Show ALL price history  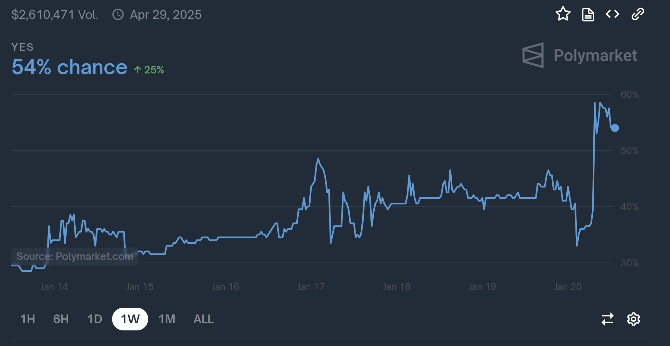pyautogui.click(x=203, y=319)
